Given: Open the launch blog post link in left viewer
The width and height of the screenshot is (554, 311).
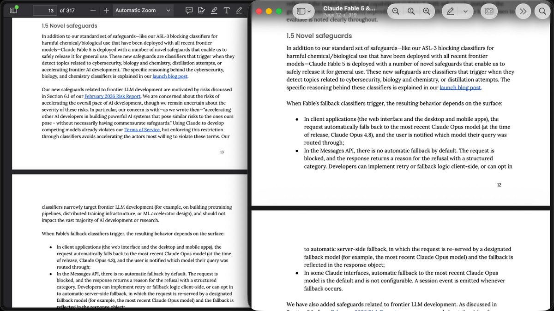Looking at the screenshot, I should point(170,76).
